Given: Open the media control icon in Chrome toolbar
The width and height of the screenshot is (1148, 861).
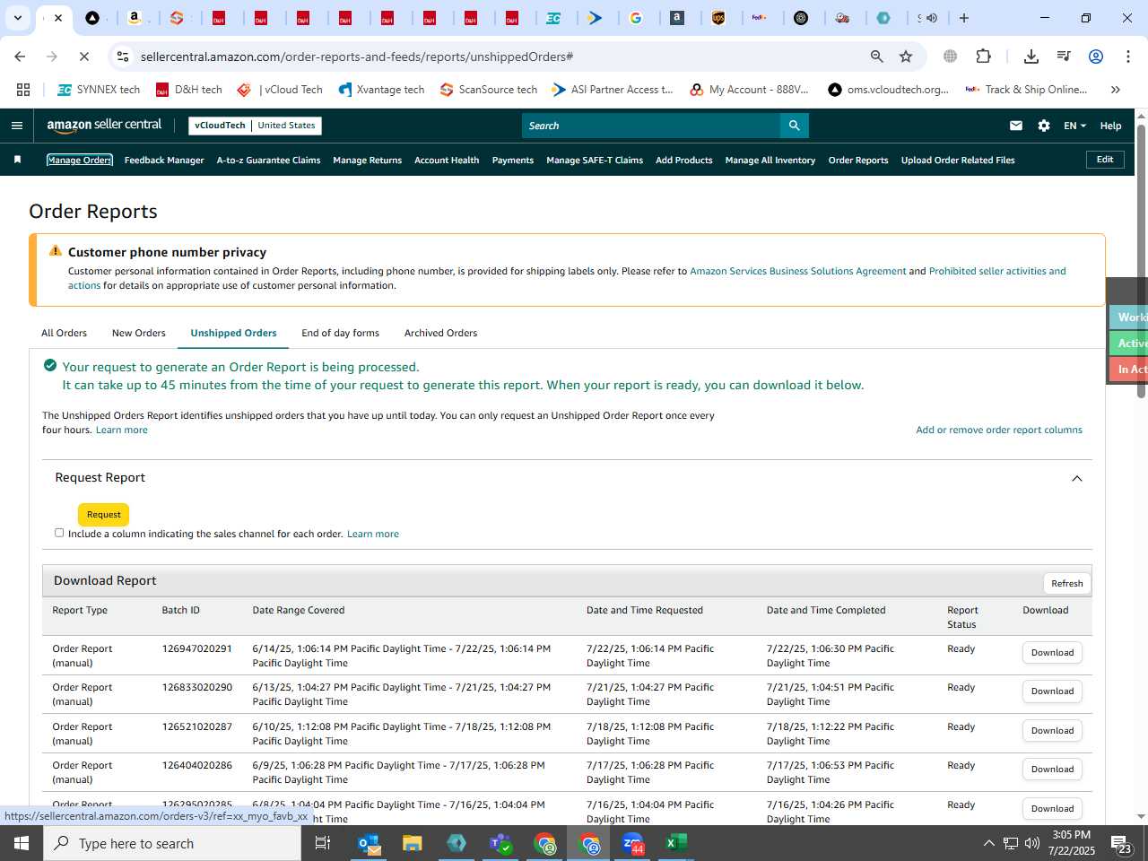Looking at the screenshot, I should pos(1064,57).
